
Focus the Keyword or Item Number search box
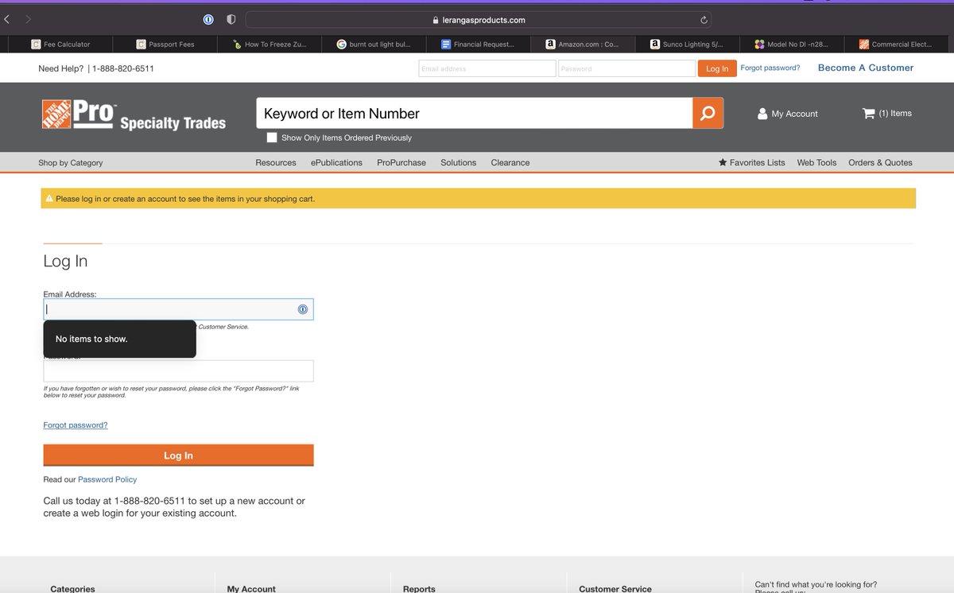[x=475, y=113]
